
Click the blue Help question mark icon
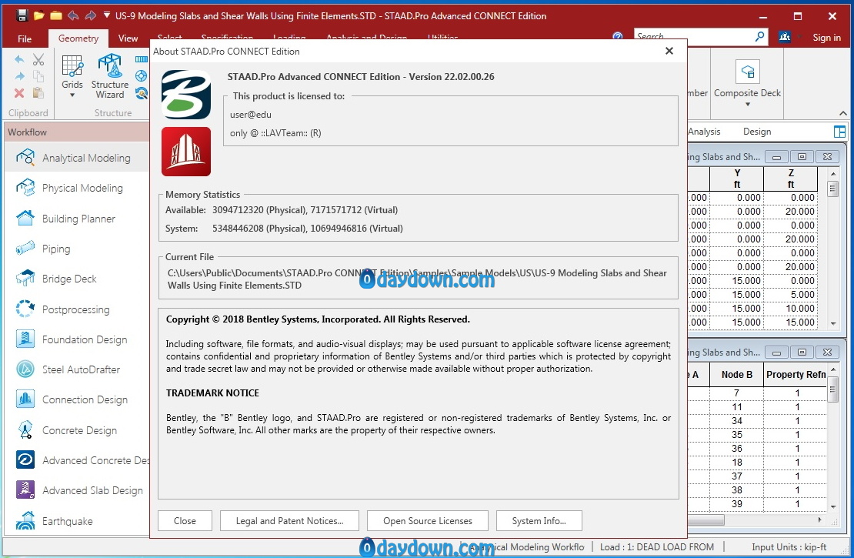[618, 36]
